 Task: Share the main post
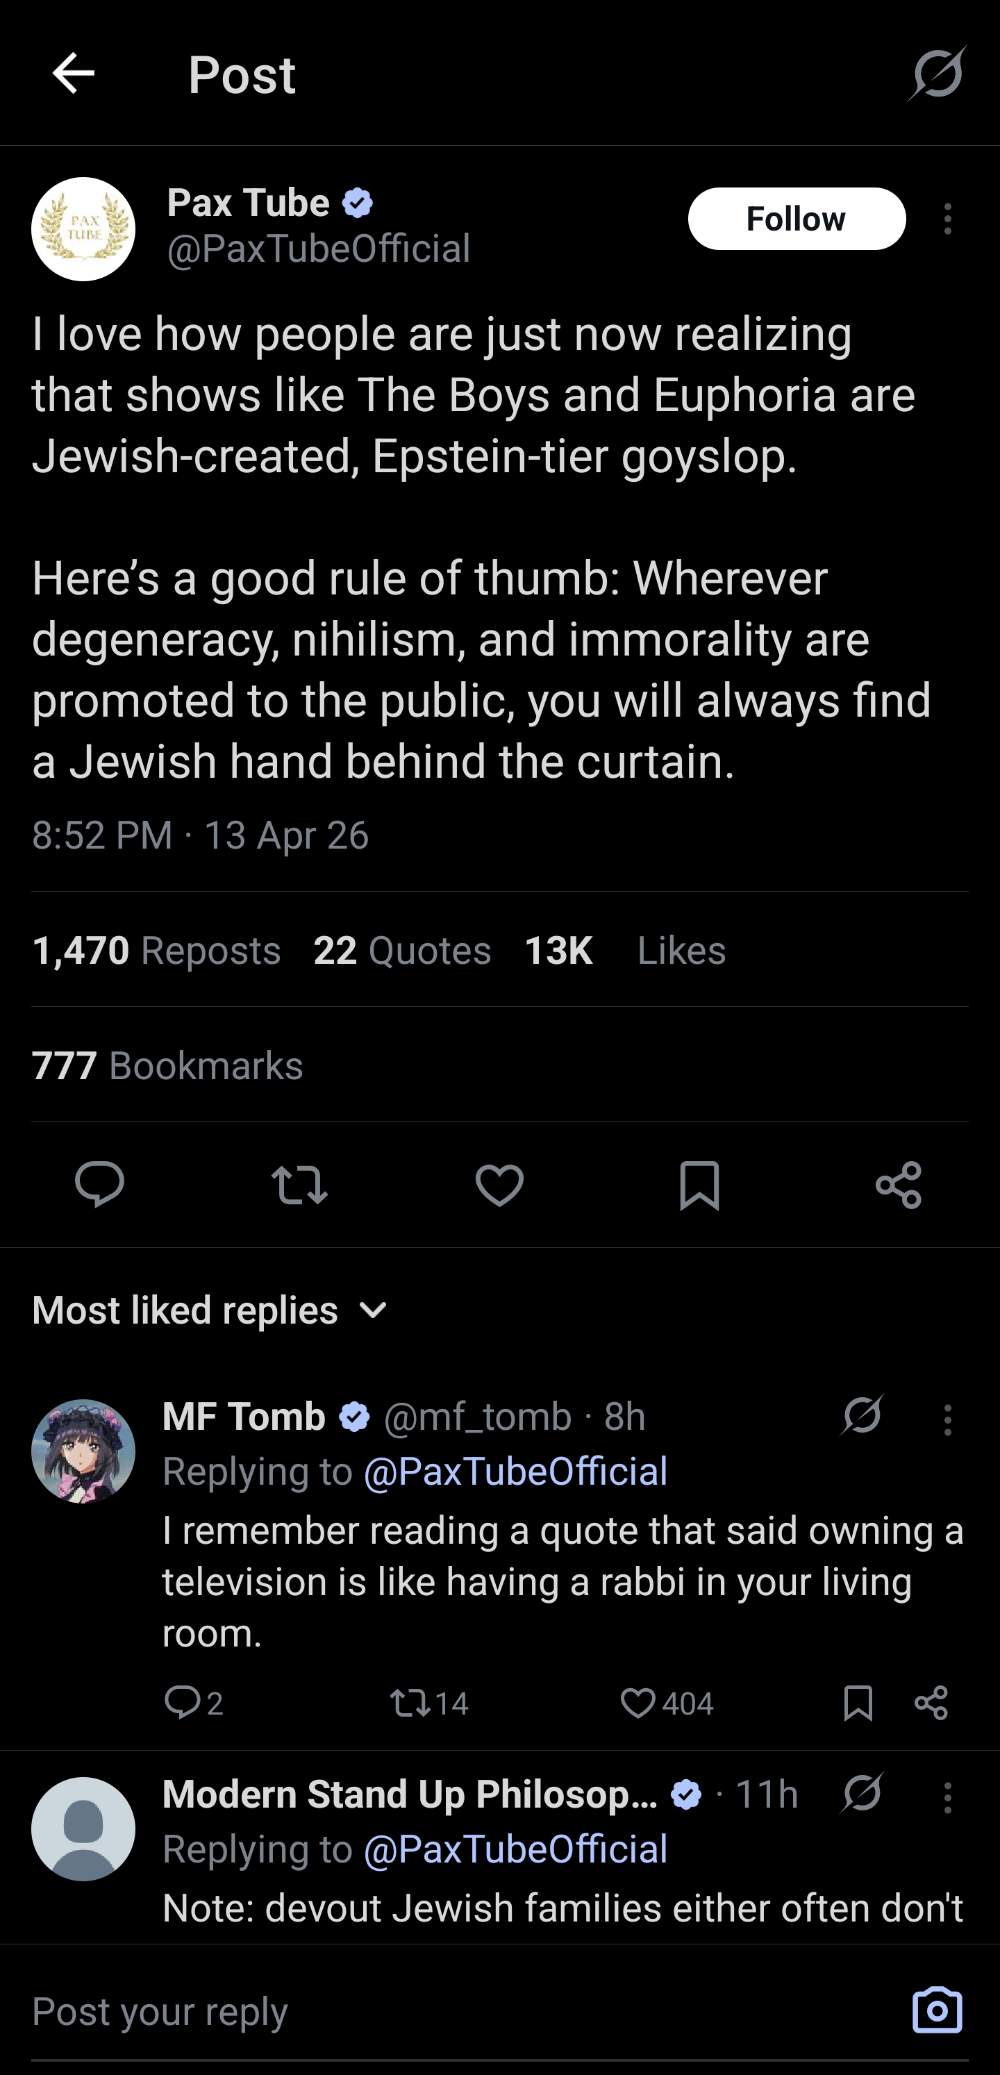tap(899, 1185)
